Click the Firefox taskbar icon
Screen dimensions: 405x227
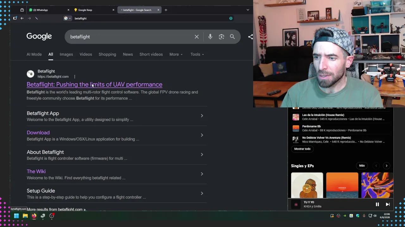pos(34,216)
